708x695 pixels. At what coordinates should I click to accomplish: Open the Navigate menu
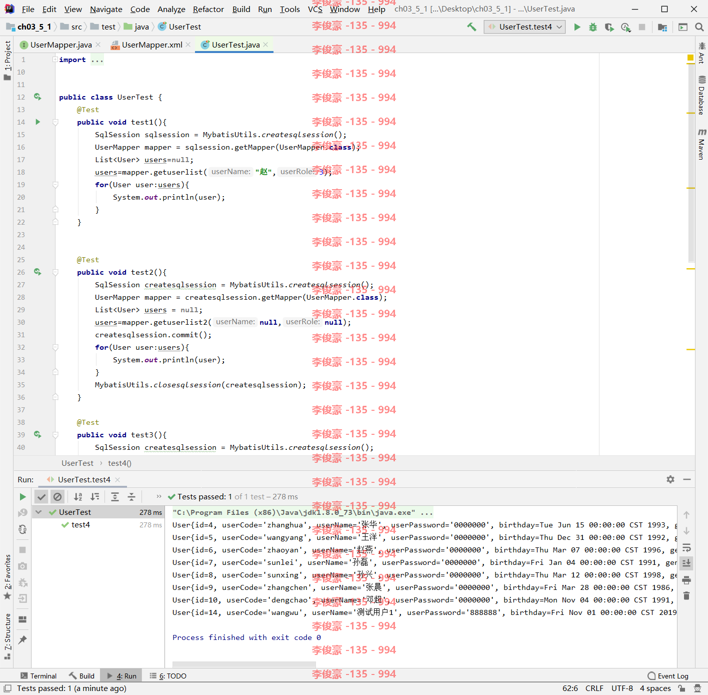[106, 9]
